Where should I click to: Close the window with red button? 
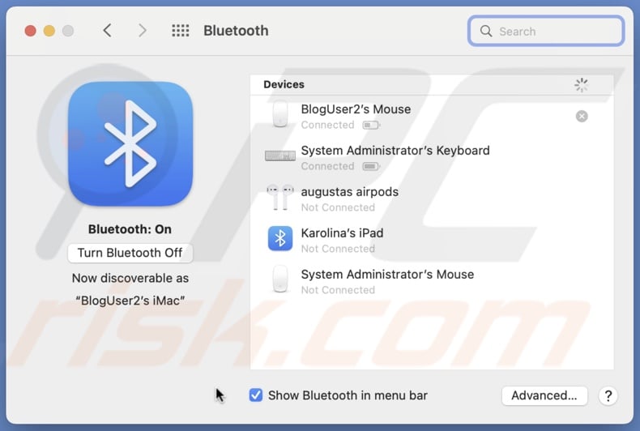tap(30, 31)
